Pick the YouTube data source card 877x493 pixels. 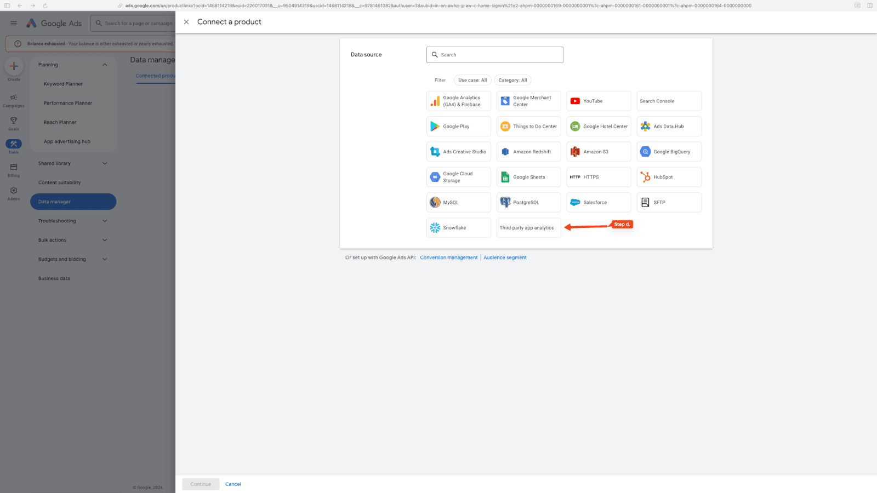[x=599, y=101]
